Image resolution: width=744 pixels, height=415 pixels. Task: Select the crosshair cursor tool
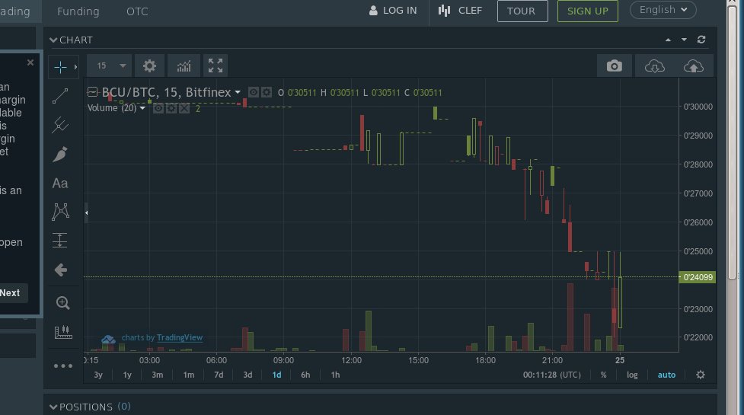[60, 67]
